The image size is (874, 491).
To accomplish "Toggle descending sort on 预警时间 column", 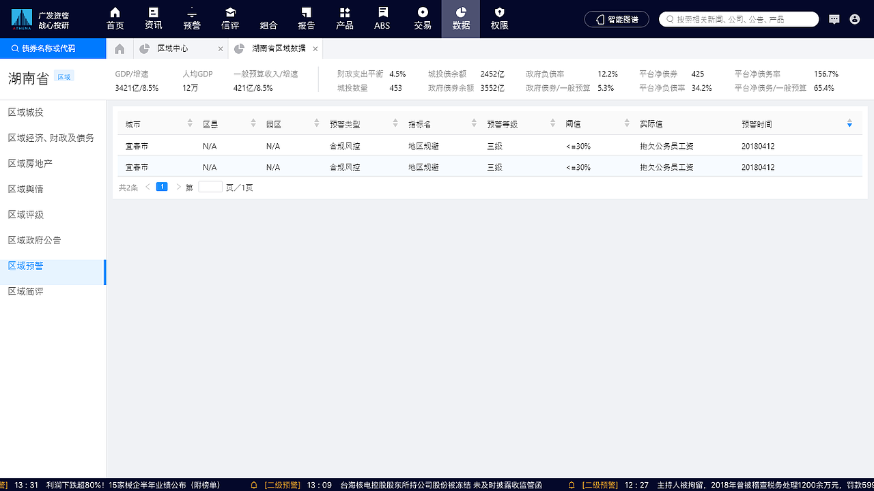I will coord(849,123).
